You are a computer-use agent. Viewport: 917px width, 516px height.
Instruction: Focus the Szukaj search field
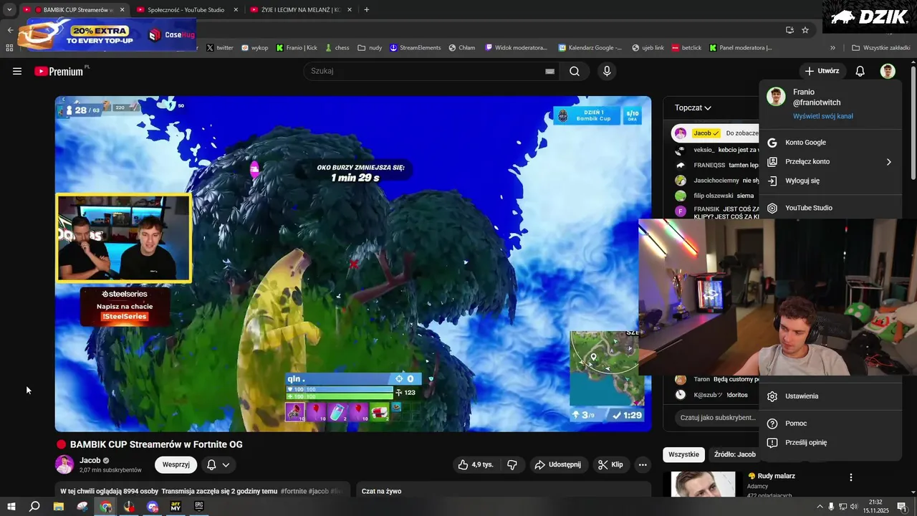pos(426,71)
